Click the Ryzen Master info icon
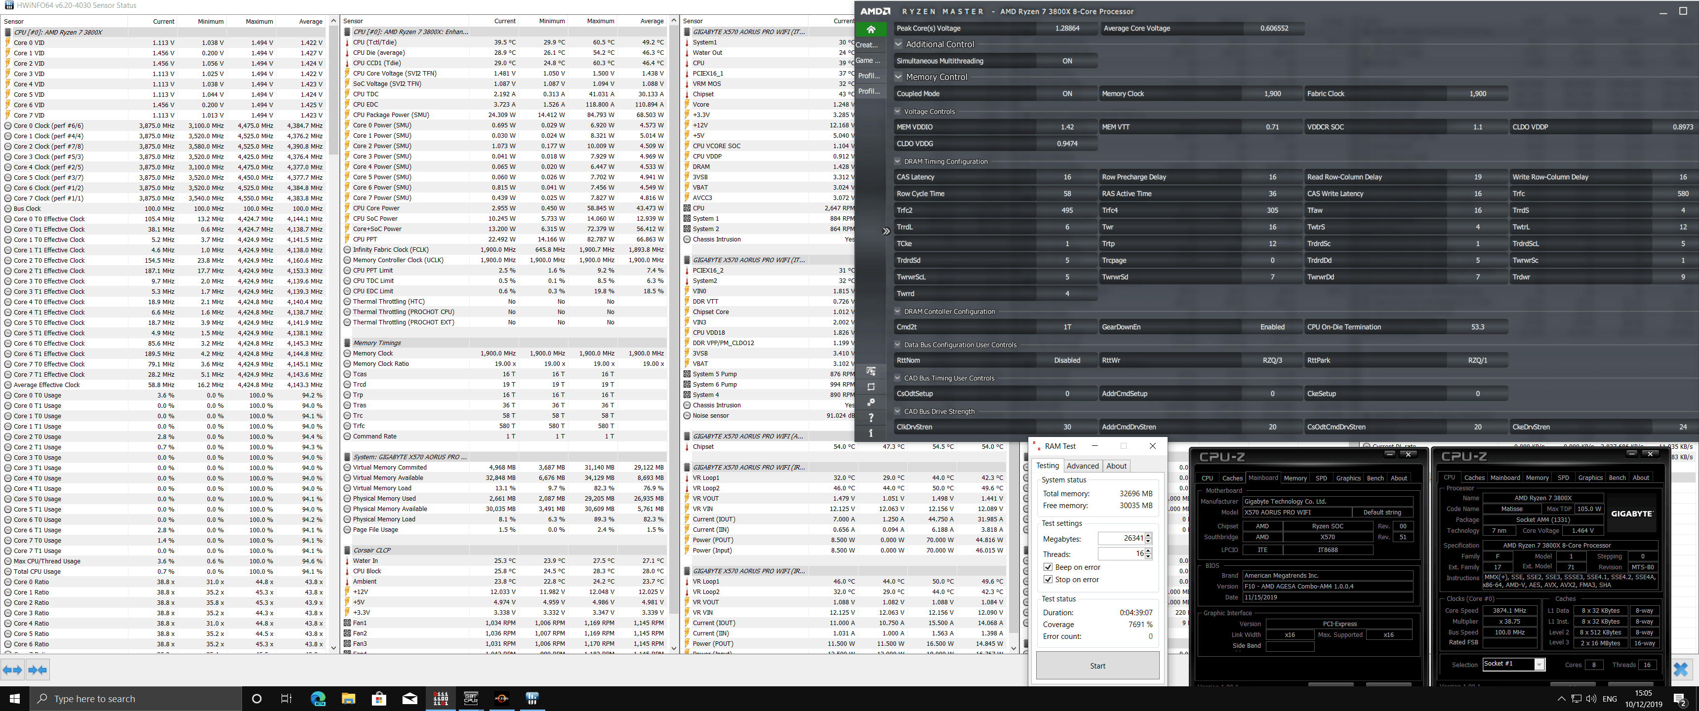 point(871,434)
